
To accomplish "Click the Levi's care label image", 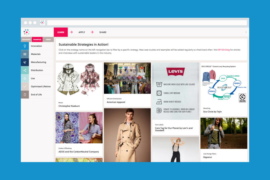I will click(x=176, y=91).
